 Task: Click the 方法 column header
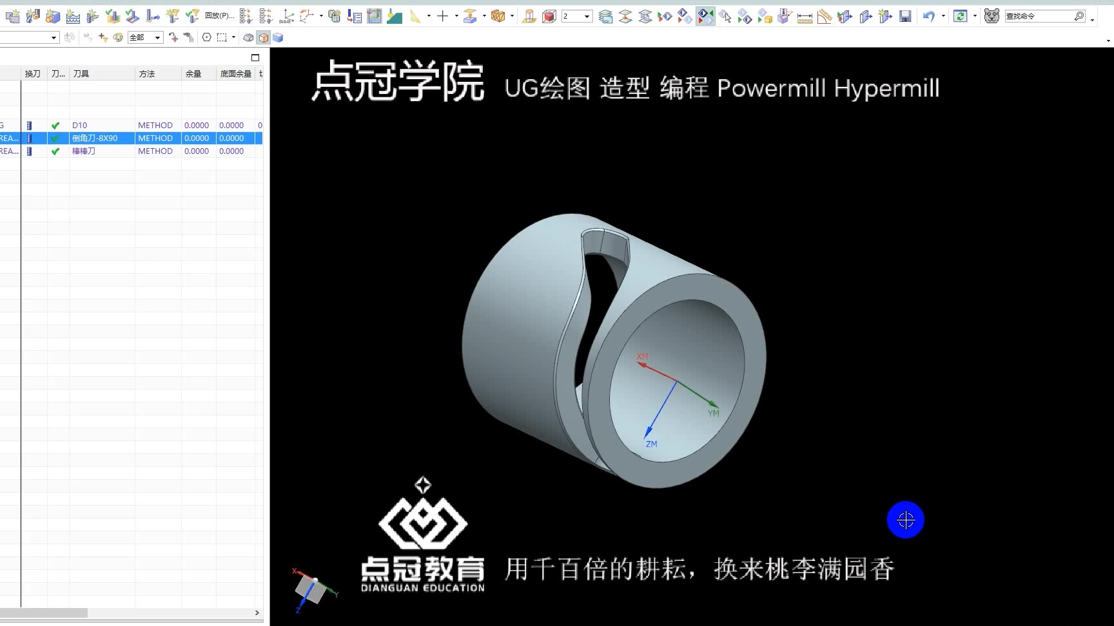158,74
